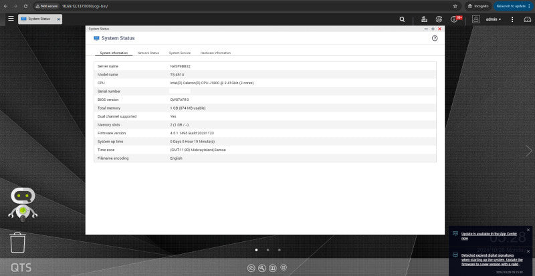Viewport: 535px width, 276px height.
Task: Click the browser address bar URL
Action: pos(85,6)
